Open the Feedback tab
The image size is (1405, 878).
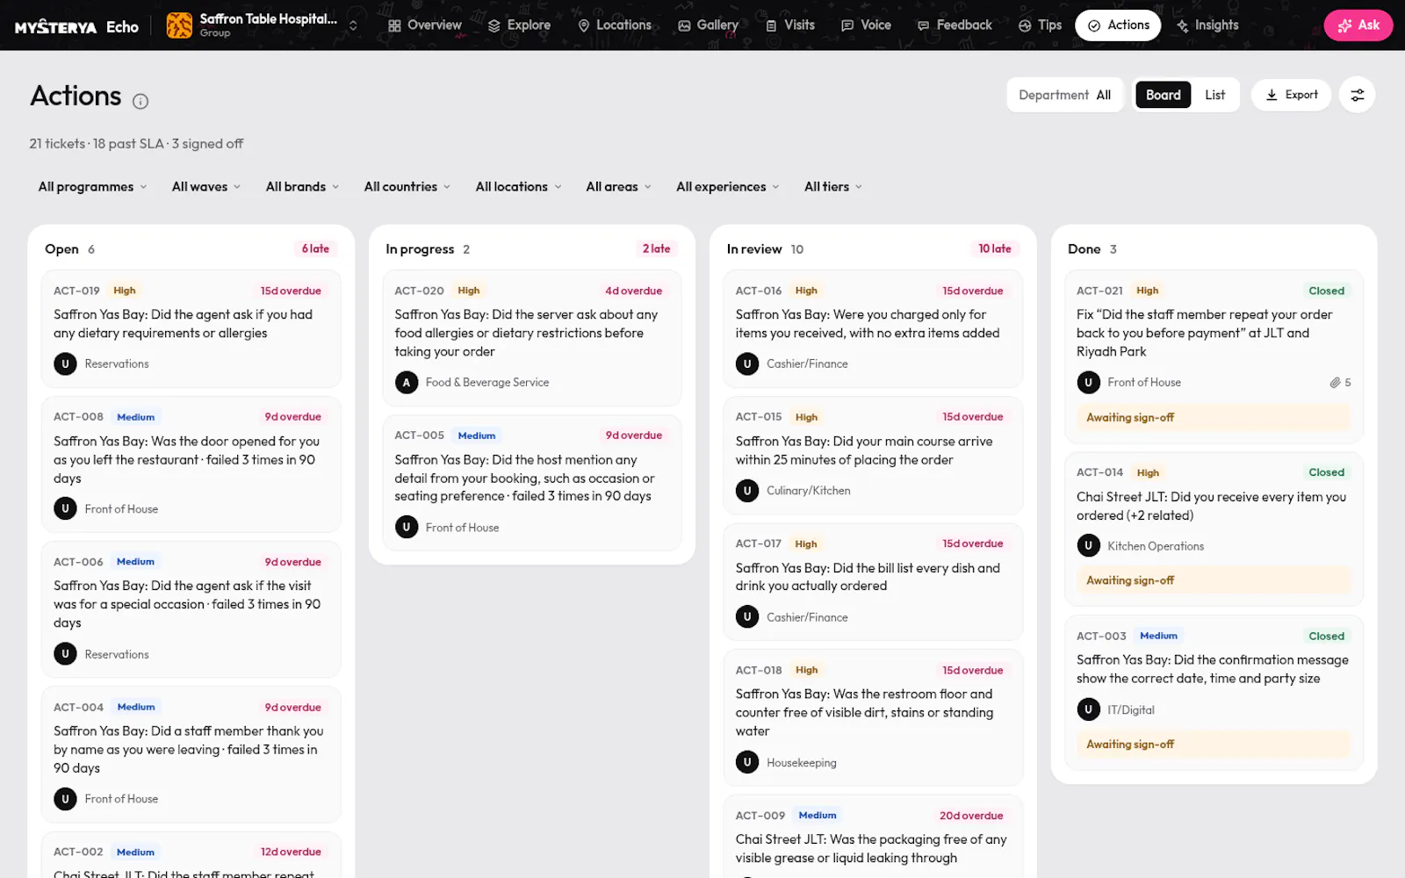click(x=955, y=25)
